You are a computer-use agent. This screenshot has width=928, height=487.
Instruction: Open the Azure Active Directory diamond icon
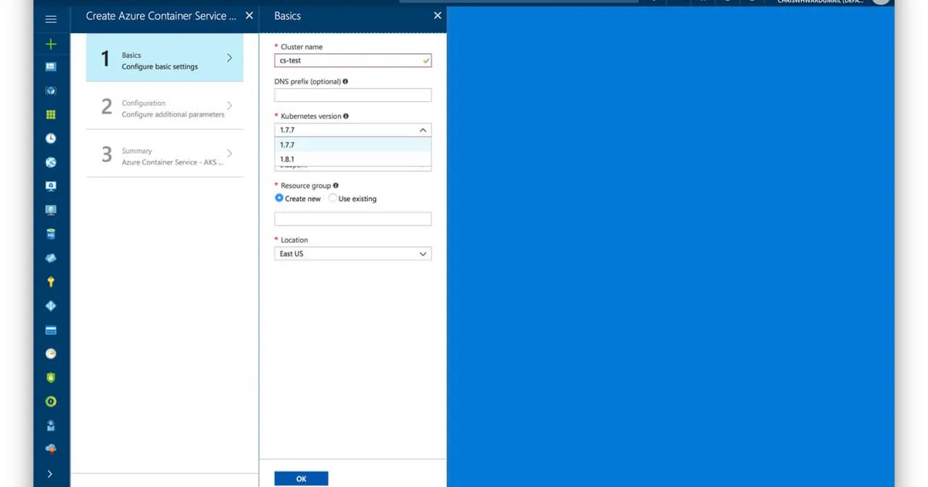51,306
